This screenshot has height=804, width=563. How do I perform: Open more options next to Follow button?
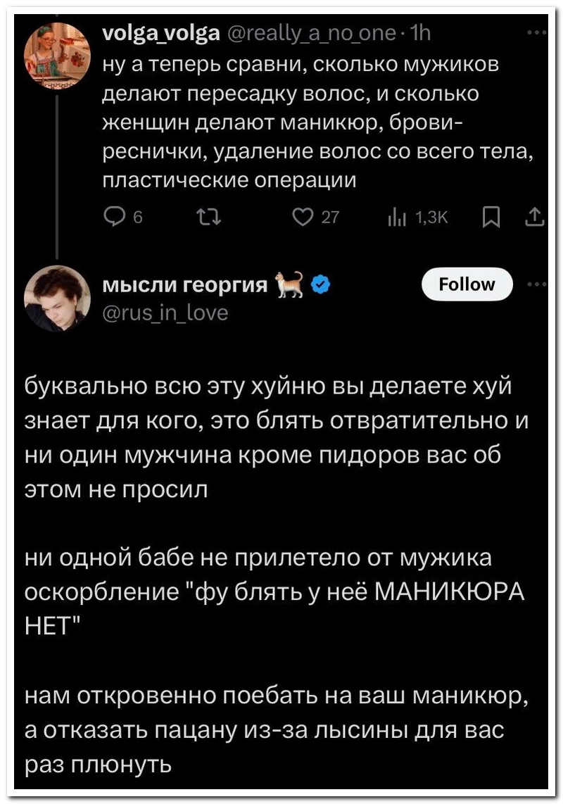[538, 284]
